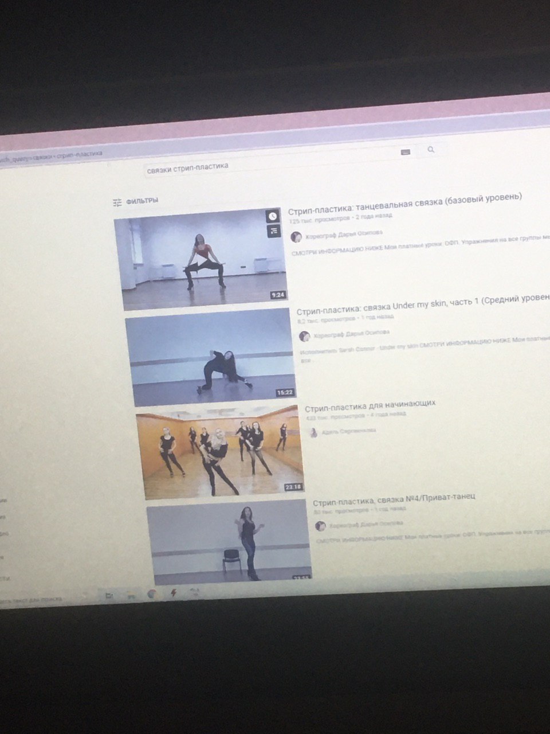Screen dimensions: 550x734
Task: Click the 15:22 duration badge
Action: (x=285, y=393)
